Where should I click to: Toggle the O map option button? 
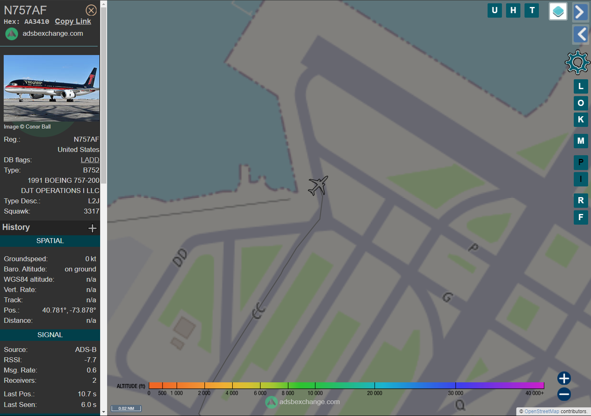pos(581,103)
